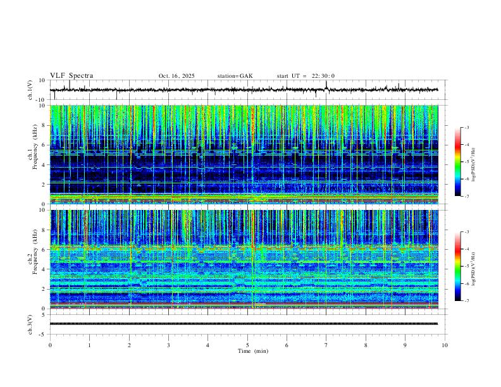Click the 'ch.1(V)' waveform axis label
The width and height of the screenshot is (501, 387).
(x=30, y=90)
